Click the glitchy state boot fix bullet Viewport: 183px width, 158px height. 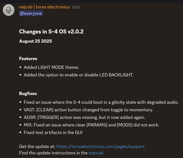(101, 102)
